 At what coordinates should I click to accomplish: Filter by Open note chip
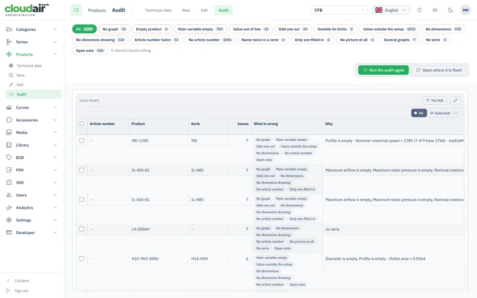coord(90,50)
